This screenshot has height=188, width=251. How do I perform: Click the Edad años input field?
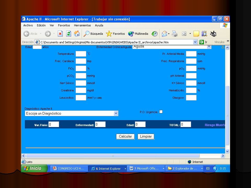coord(37,47)
